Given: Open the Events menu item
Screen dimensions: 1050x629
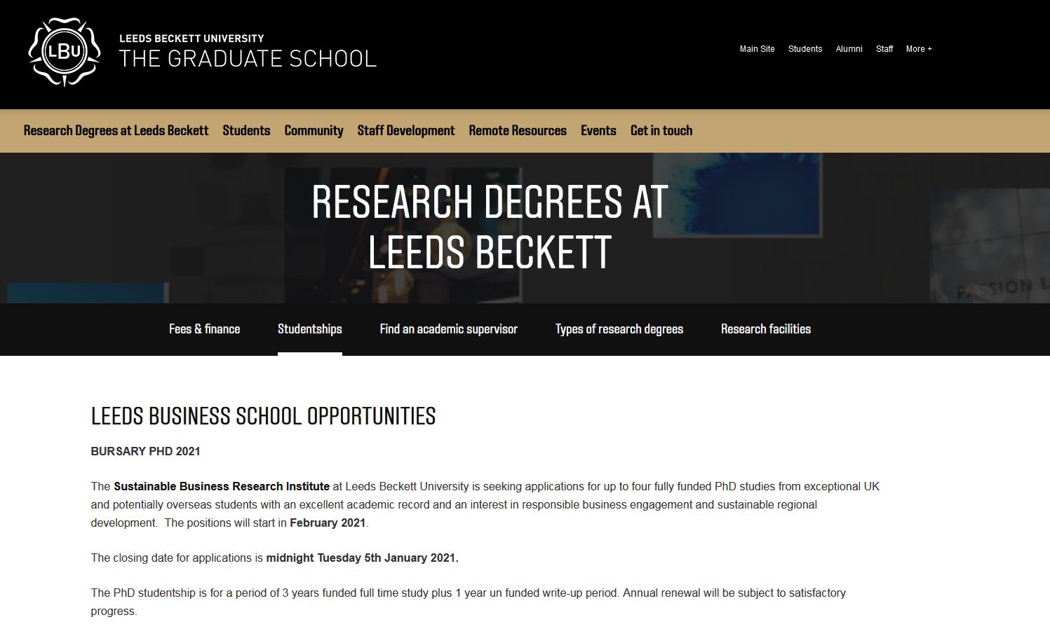Looking at the screenshot, I should tap(598, 131).
